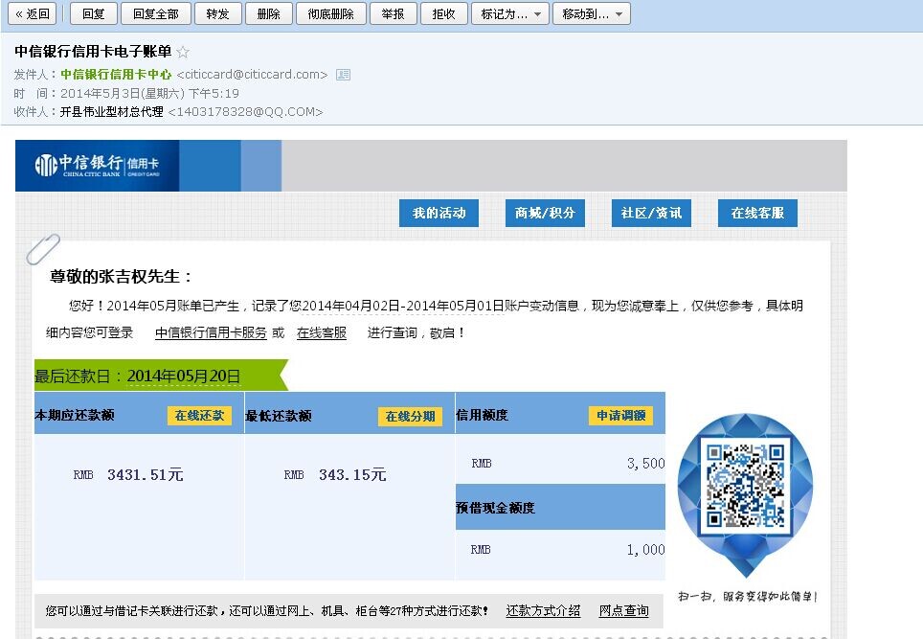
Task: Click the 在线还款 button
Action: [199, 416]
